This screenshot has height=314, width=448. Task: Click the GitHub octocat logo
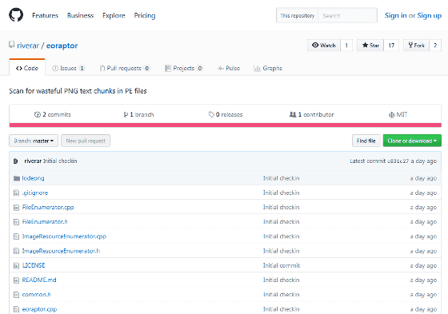[16, 15]
